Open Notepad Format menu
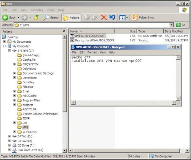The height and width of the screenshot is (160, 191). (x=92, y=52)
